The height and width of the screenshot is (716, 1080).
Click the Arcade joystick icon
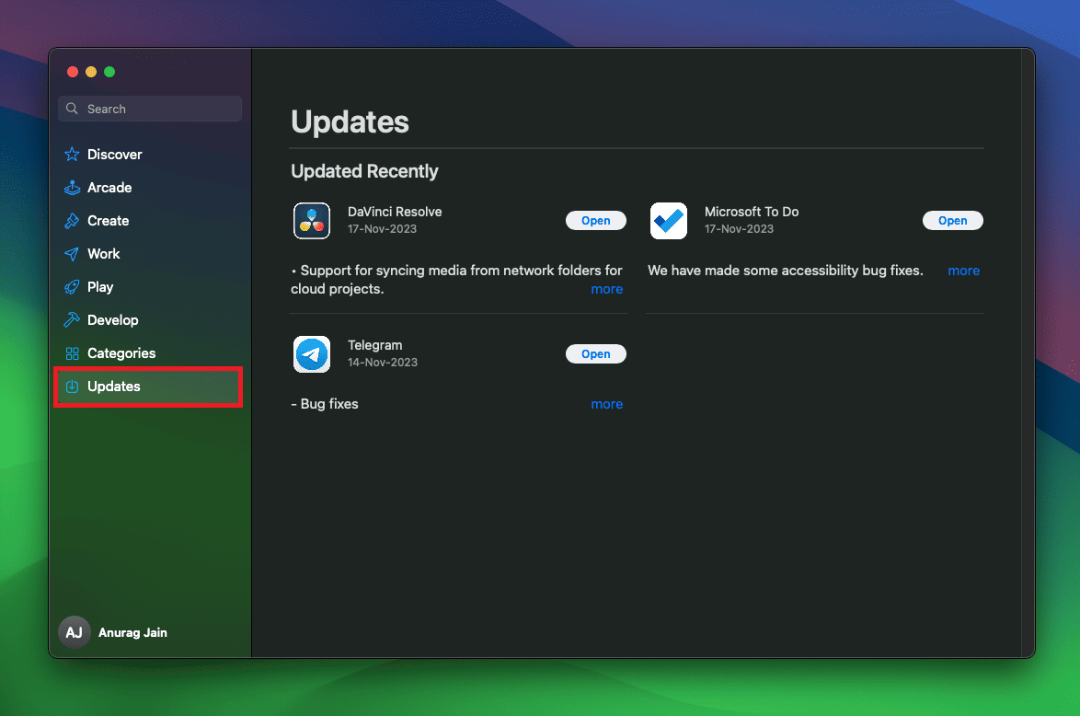pos(72,188)
